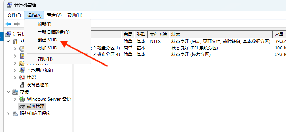Click the 计算机管理 window title text
The image size is (286, 132).
pyautogui.click(x=25, y=5)
